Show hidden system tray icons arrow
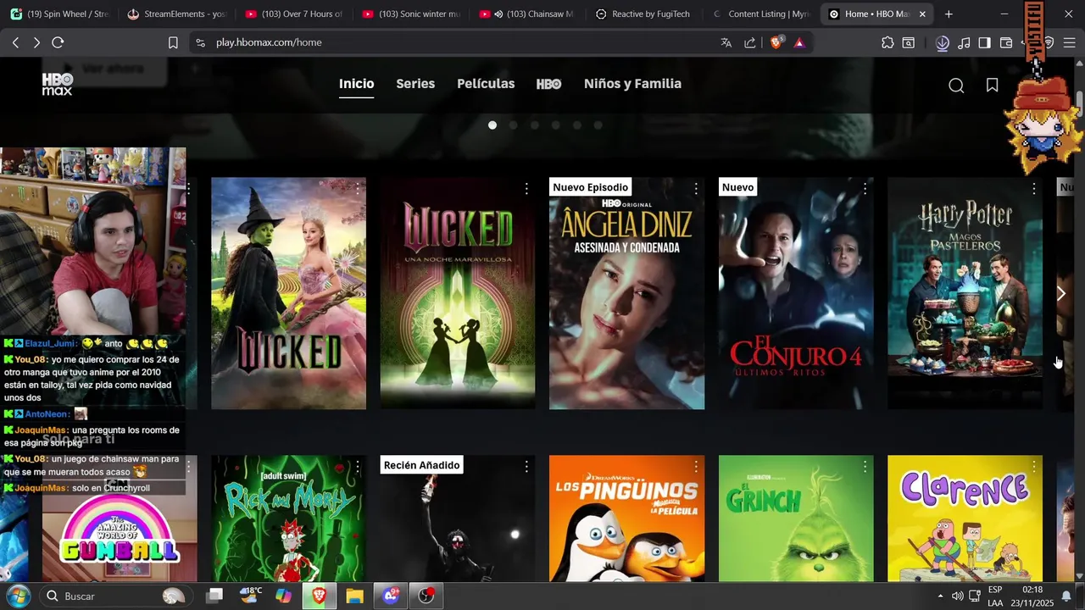 [940, 596]
